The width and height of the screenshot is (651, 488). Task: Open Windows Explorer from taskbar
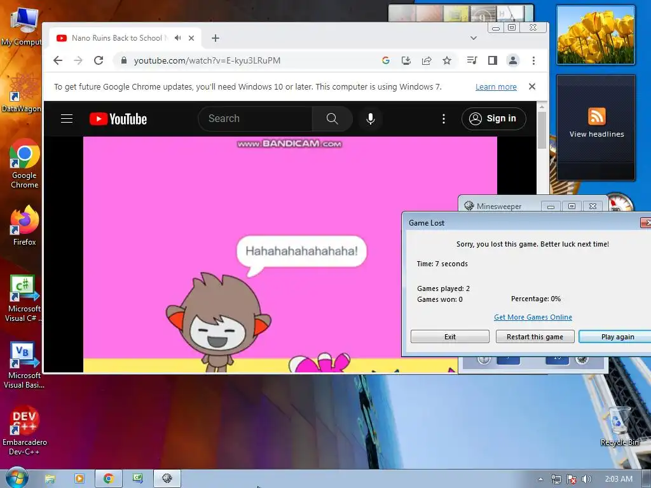tap(50, 479)
